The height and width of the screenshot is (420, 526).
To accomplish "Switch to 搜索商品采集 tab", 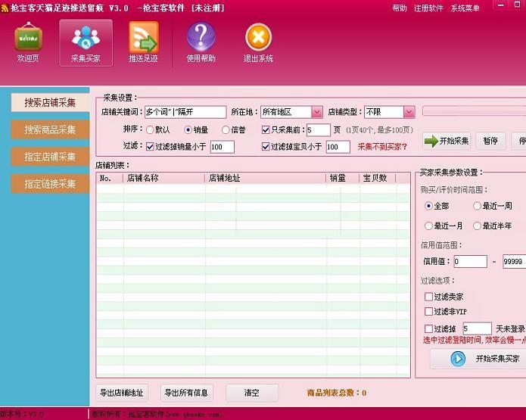I will 50,129.
